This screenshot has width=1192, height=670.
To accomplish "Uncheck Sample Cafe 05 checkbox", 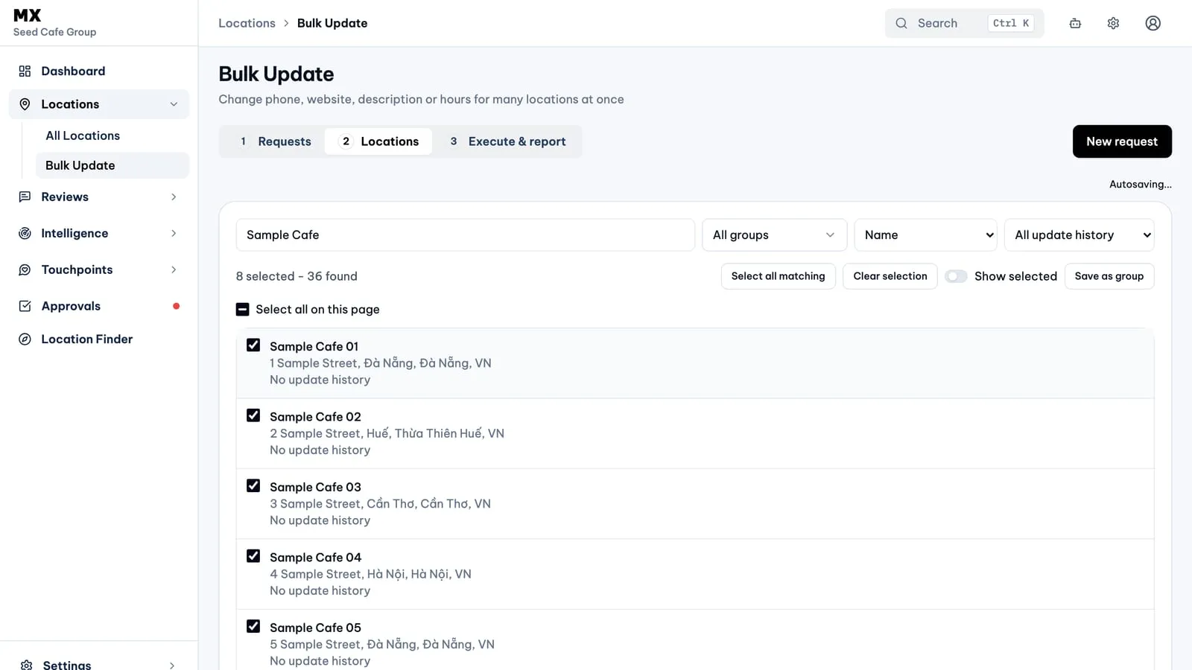I will click(x=253, y=627).
